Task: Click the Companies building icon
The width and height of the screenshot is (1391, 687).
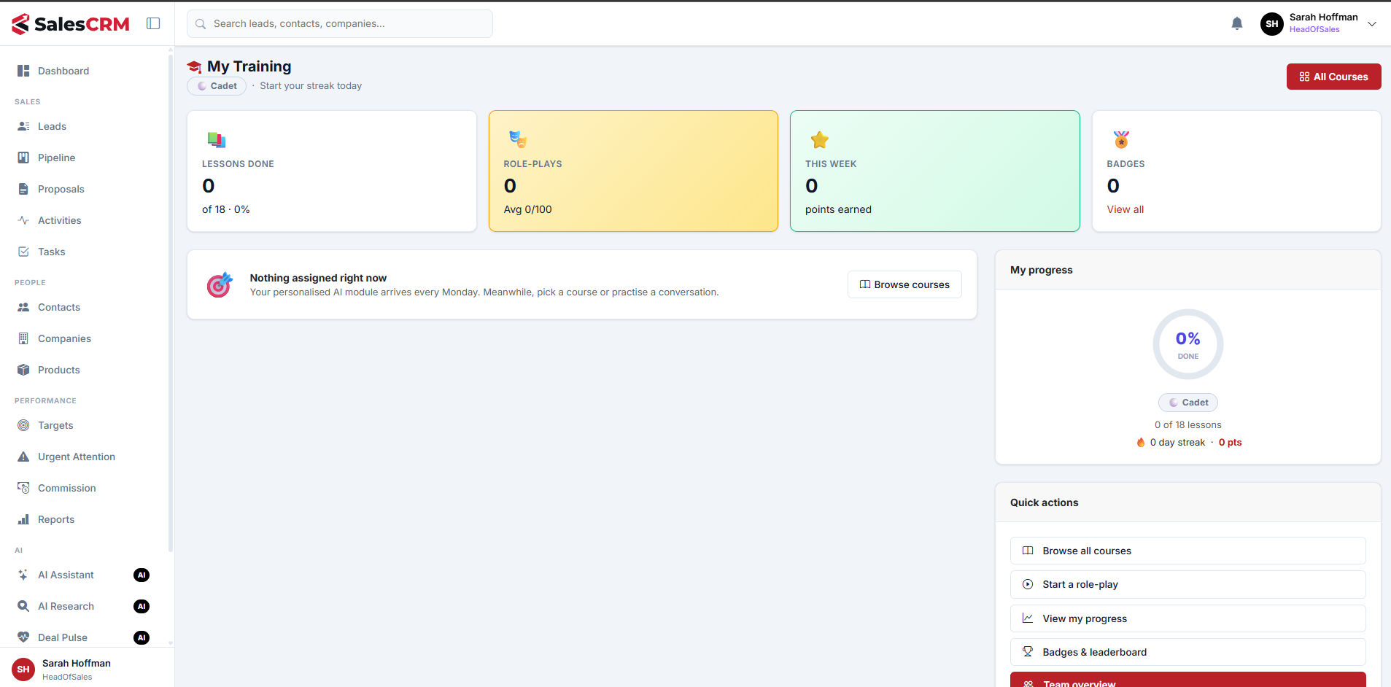Action: pyautogui.click(x=23, y=338)
